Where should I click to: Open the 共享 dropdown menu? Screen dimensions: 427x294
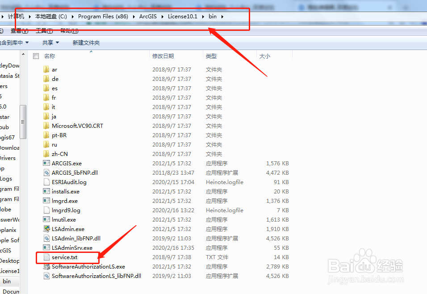(50, 42)
